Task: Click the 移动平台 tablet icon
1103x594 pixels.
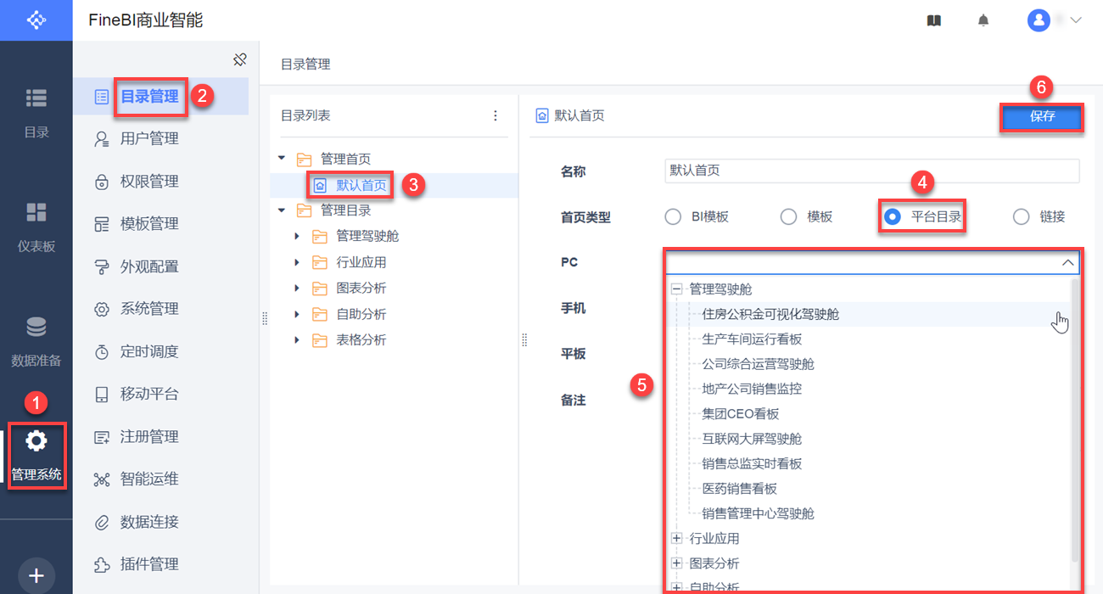Action: (102, 394)
